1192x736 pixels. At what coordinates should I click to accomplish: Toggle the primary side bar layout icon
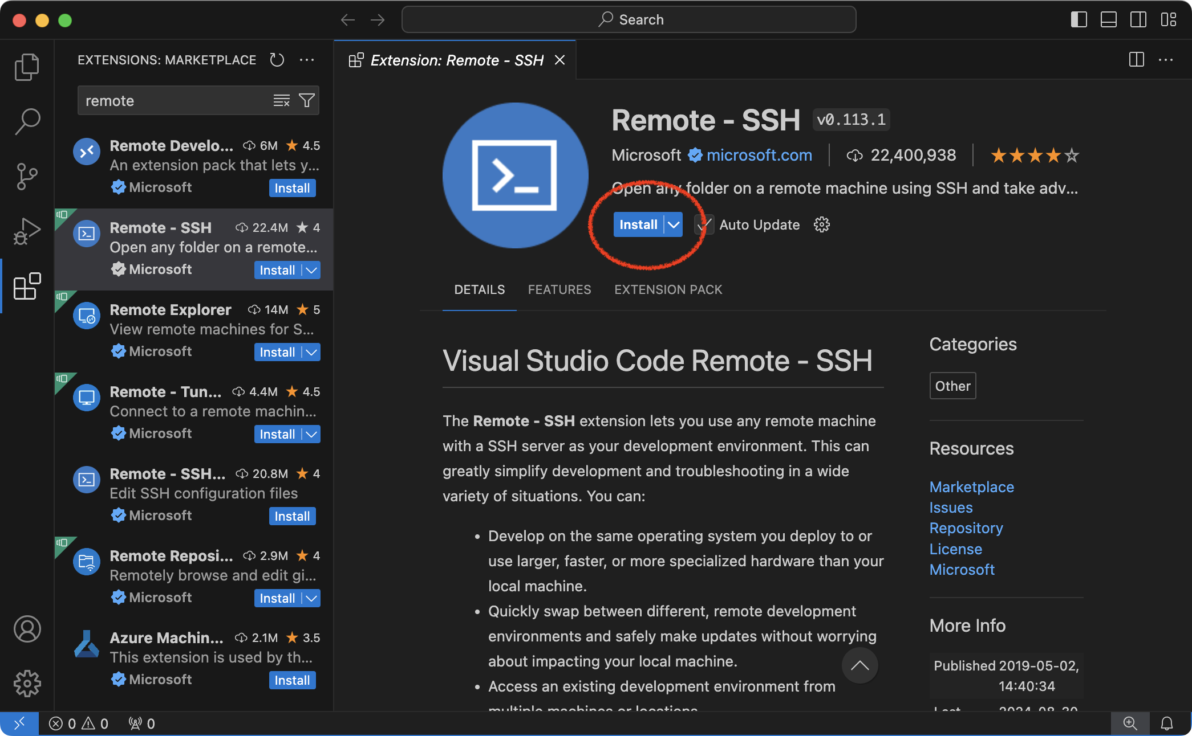coord(1079,20)
